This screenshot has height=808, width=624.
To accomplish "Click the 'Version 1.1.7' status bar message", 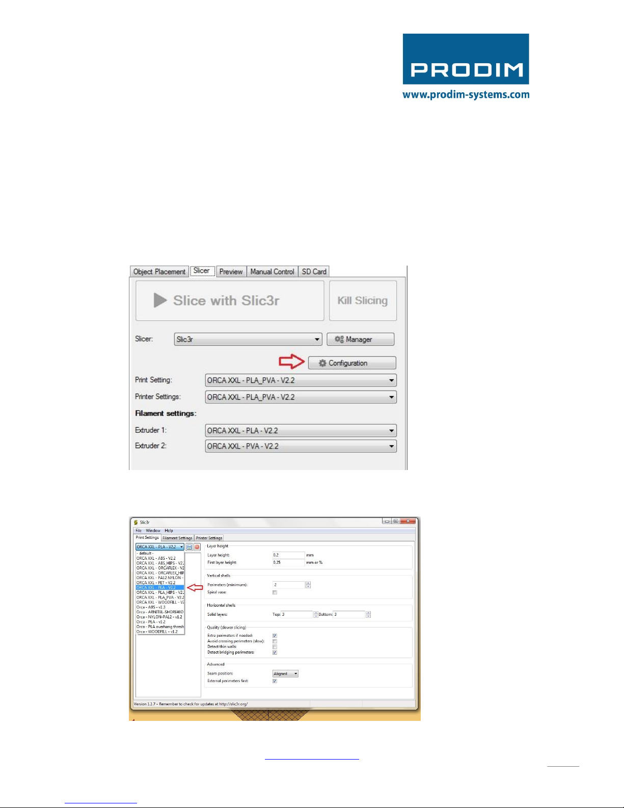I will (x=191, y=704).
